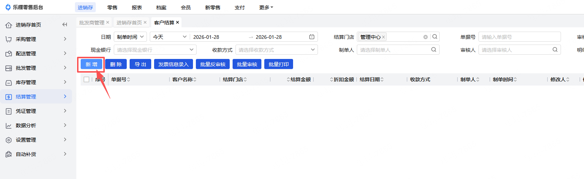The width and height of the screenshot is (584, 179).
Task: Sort by 客户名称 column arrows
Action: pos(195,79)
